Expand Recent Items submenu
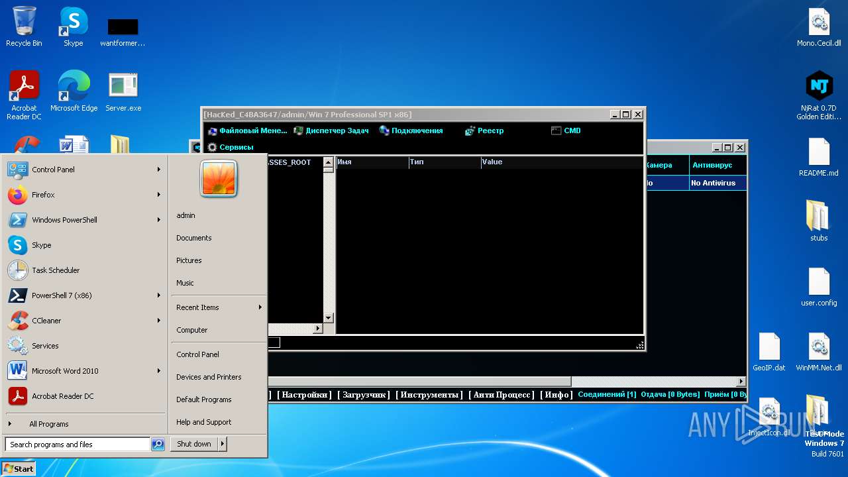 coord(219,307)
